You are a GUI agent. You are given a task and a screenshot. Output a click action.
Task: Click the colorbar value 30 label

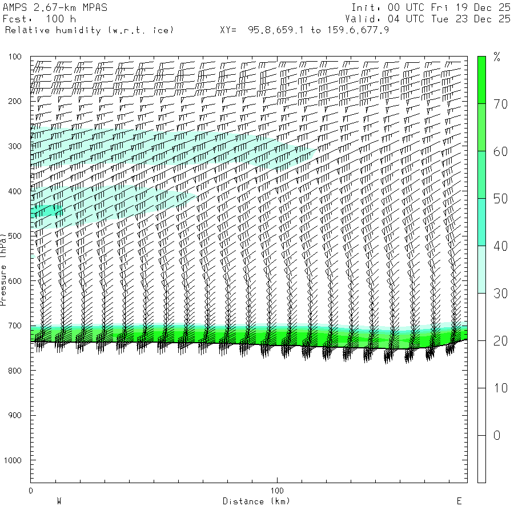[500, 294]
